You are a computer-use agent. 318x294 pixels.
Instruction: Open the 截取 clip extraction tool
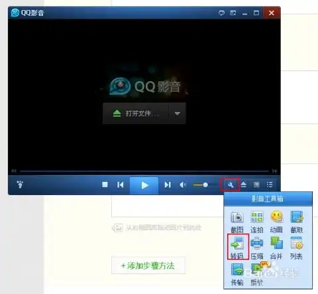[296, 222]
